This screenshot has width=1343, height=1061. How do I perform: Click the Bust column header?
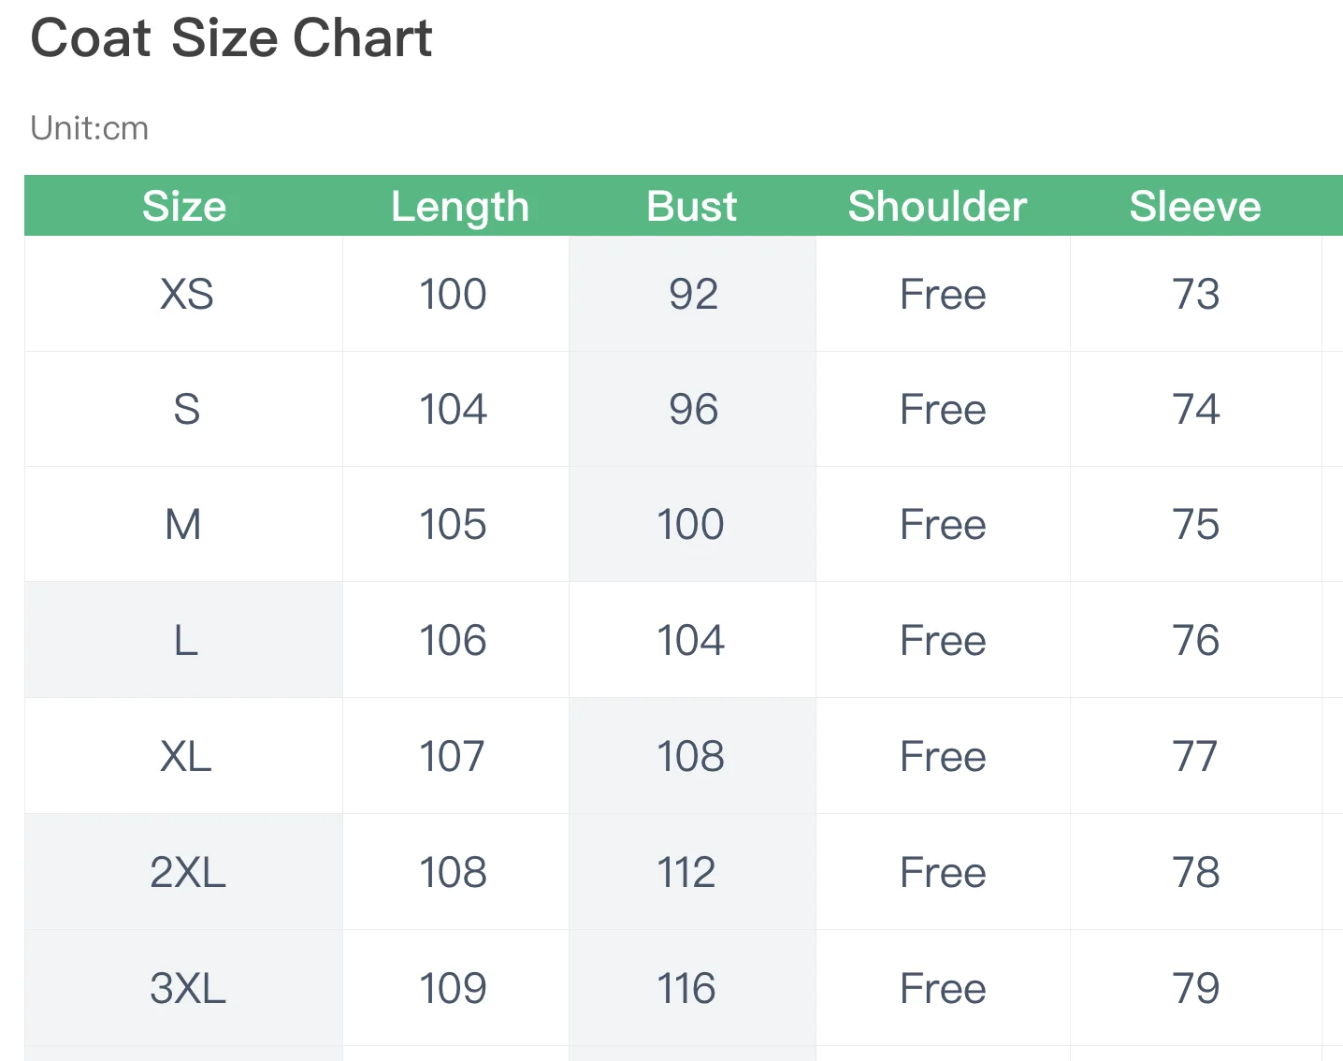coord(692,206)
